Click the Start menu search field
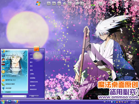Screen dimensions: 139x104 14,96
